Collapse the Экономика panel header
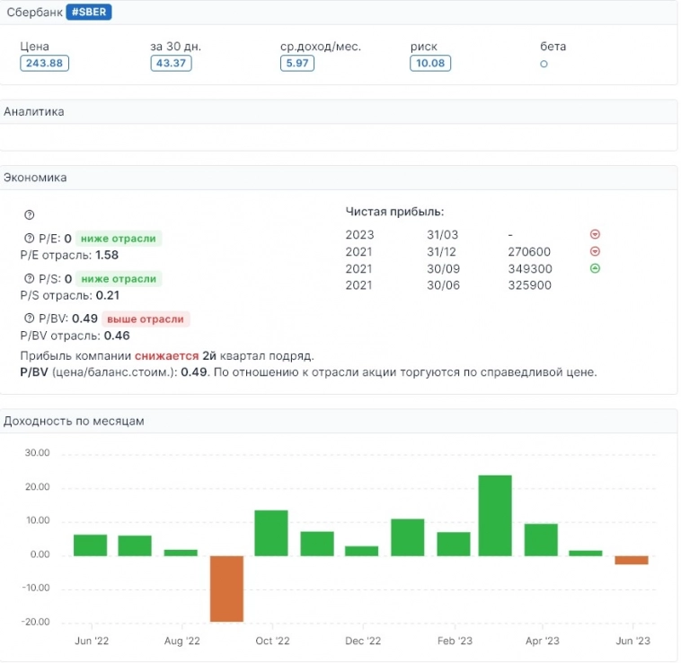 click(338, 178)
